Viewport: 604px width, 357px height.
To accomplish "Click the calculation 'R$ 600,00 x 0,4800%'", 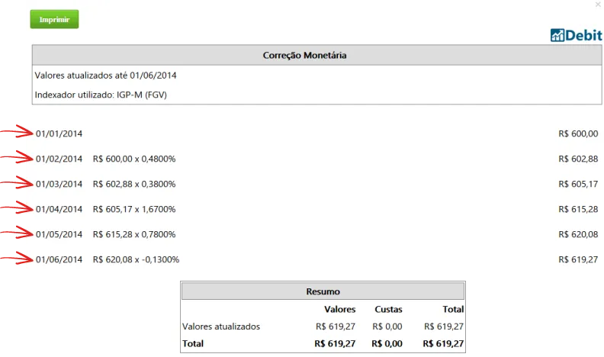I will (134, 159).
